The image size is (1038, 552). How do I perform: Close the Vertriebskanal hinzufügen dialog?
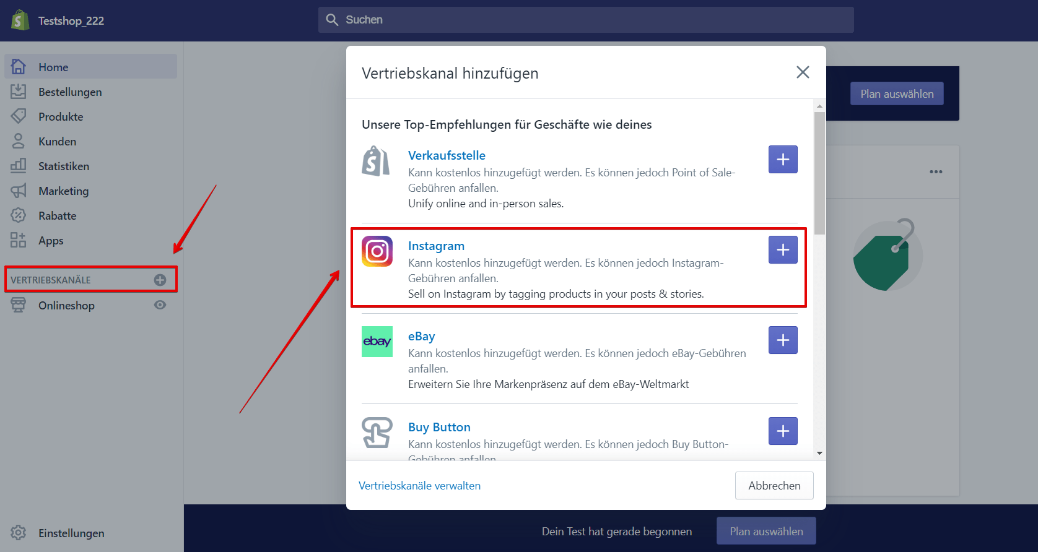coord(803,72)
